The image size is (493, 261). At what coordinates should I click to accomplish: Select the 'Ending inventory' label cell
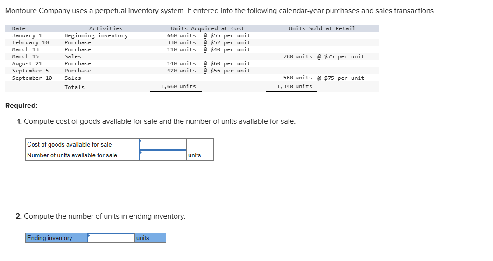56,238
